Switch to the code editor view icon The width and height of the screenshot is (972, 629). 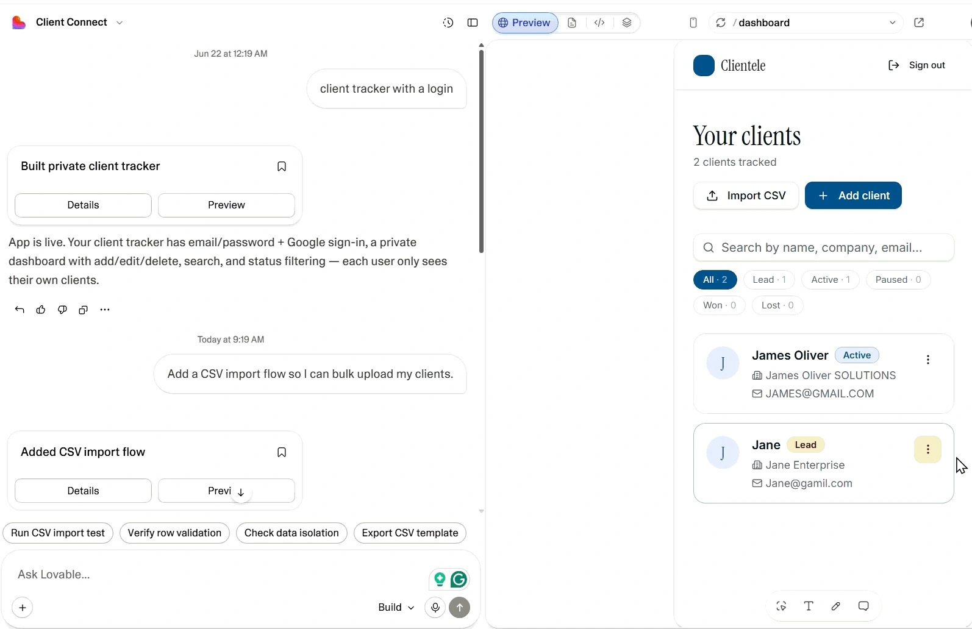599,23
